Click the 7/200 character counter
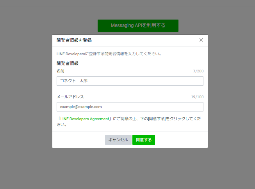255x189 pixels. [x=198, y=71]
